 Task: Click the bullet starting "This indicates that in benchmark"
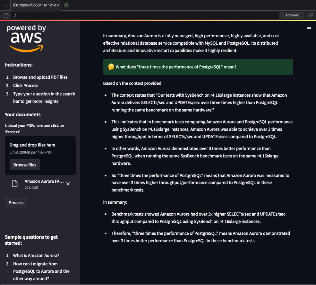point(202,129)
